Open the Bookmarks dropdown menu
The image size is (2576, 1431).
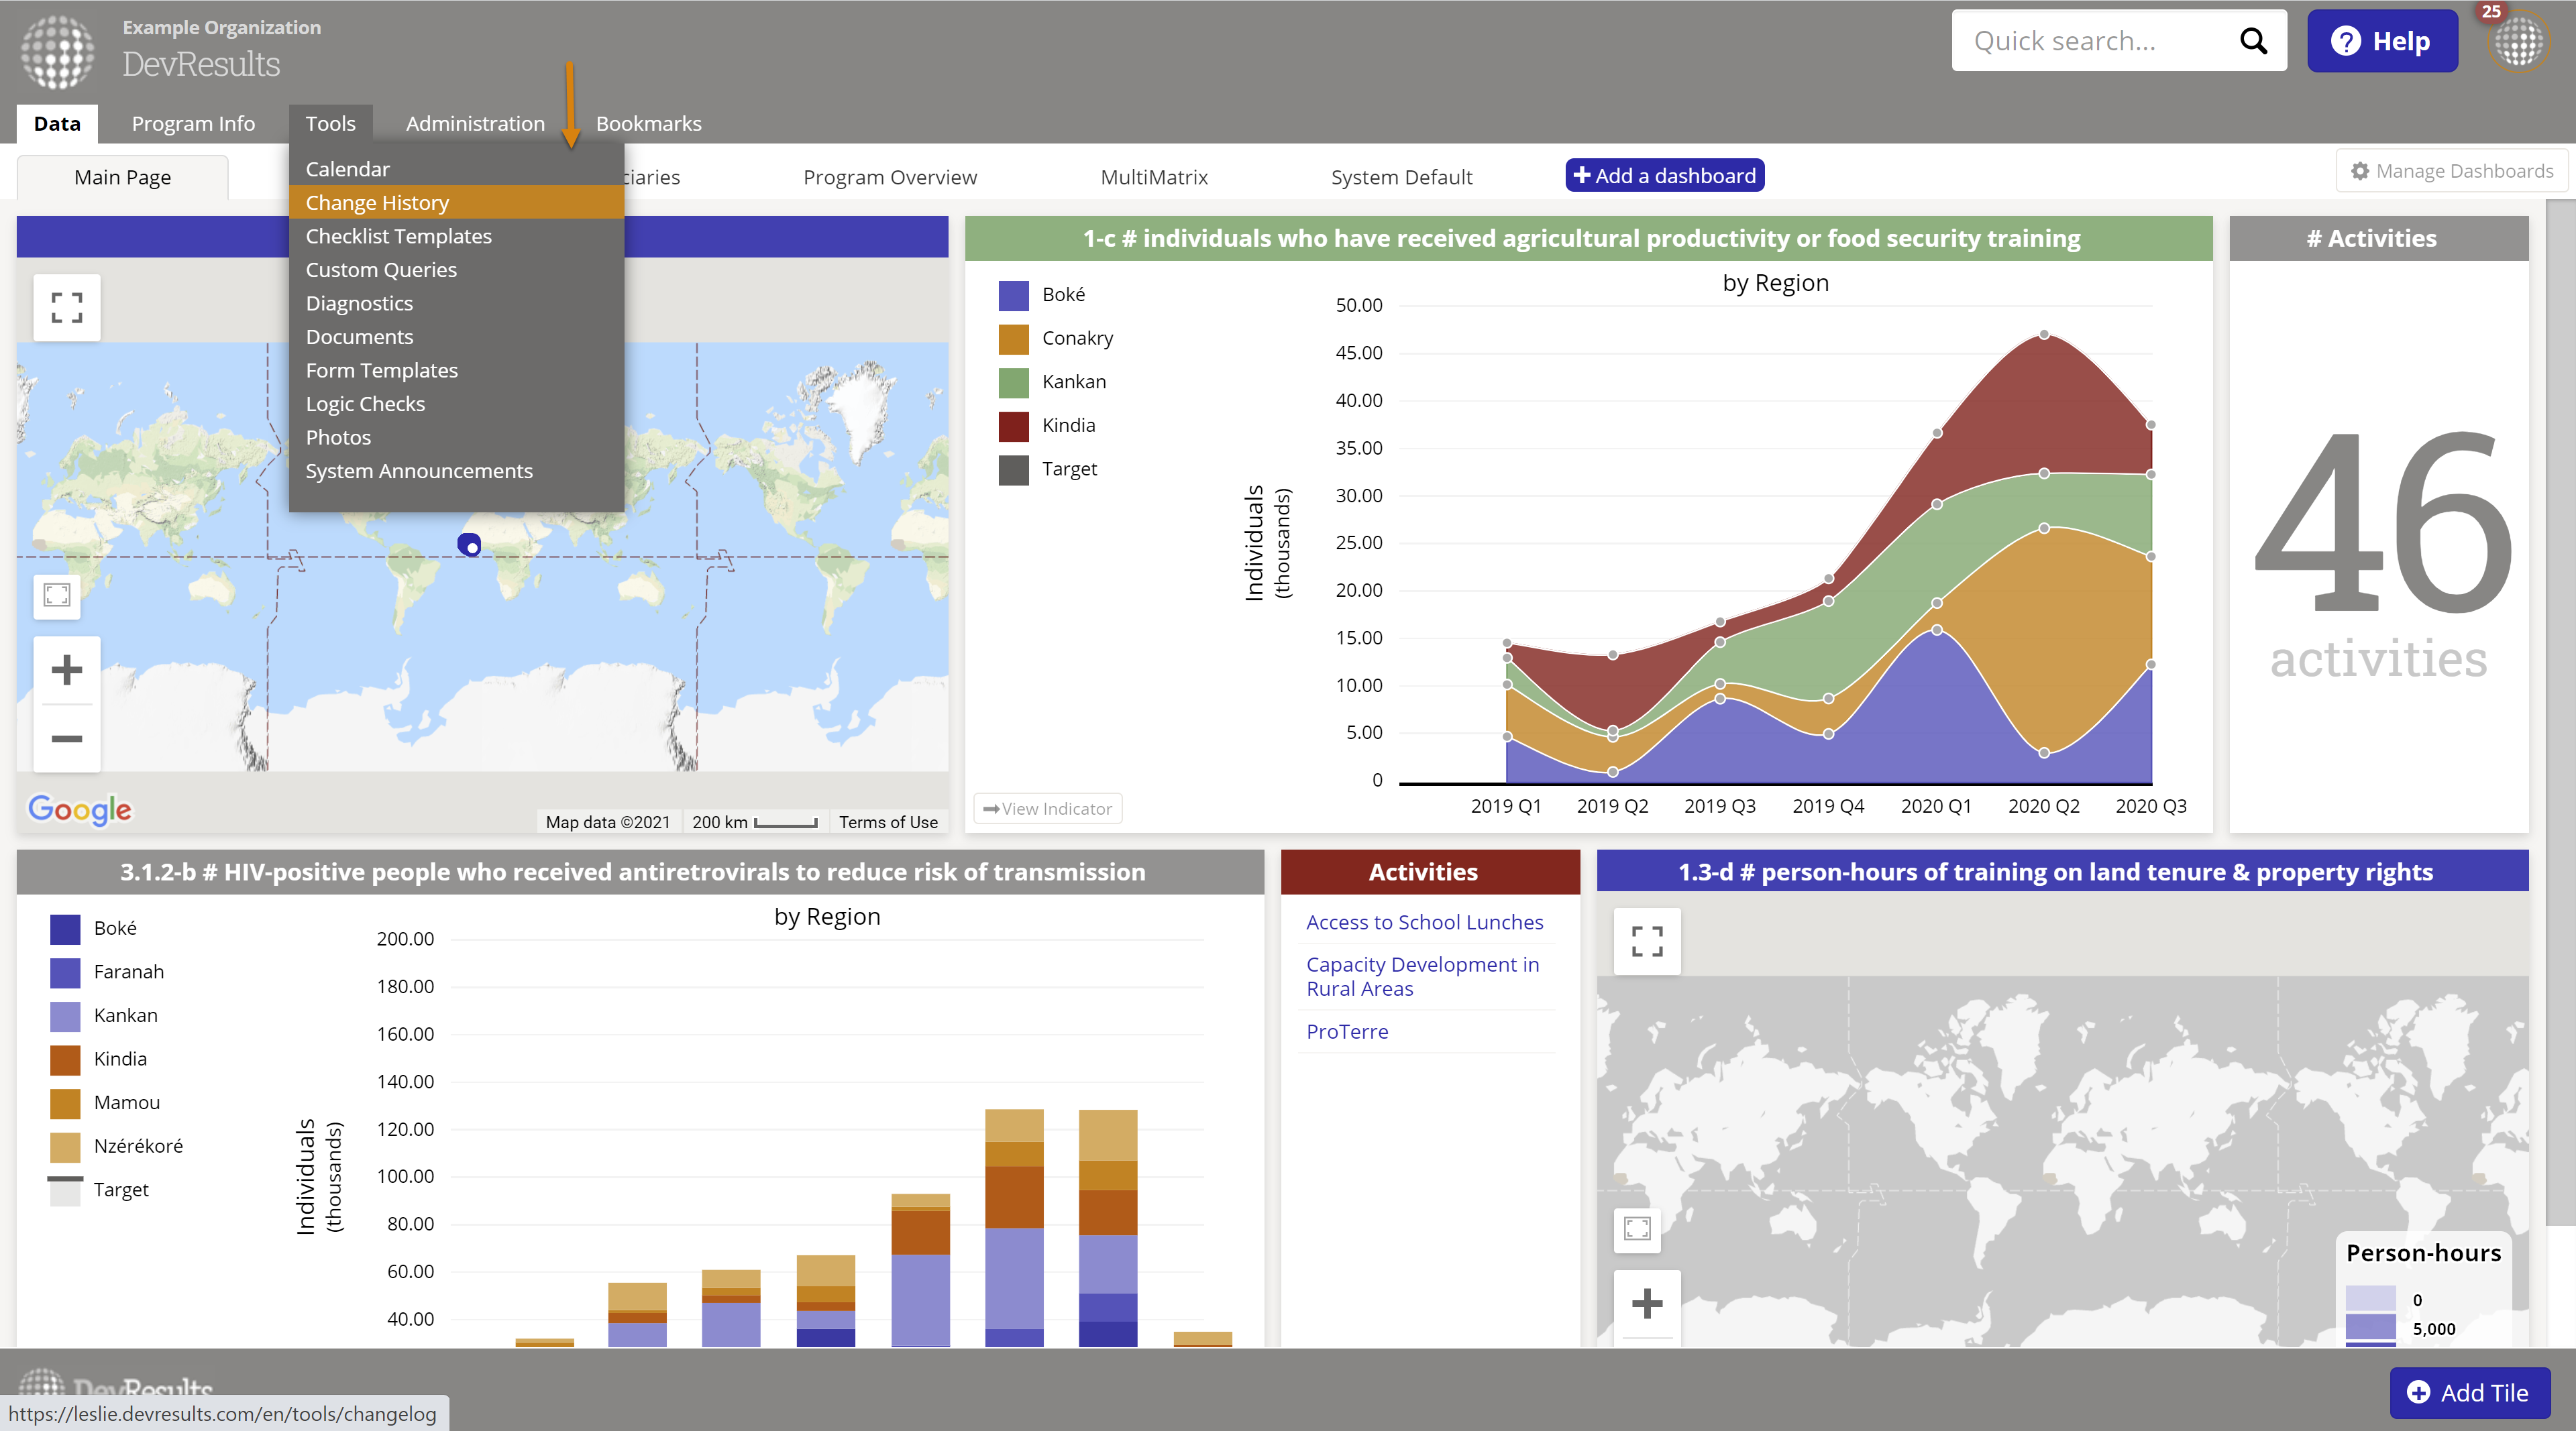point(648,124)
